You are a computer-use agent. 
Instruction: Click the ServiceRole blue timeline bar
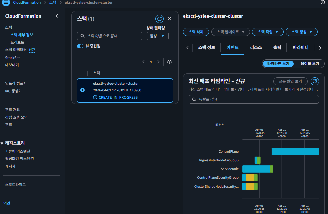pyautogui.click(x=256, y=169)
